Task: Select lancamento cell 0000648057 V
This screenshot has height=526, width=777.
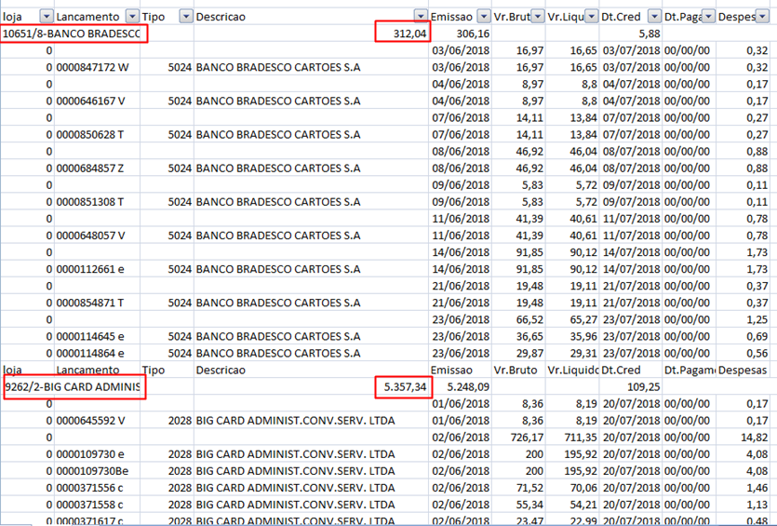Action: click(97, 236)
